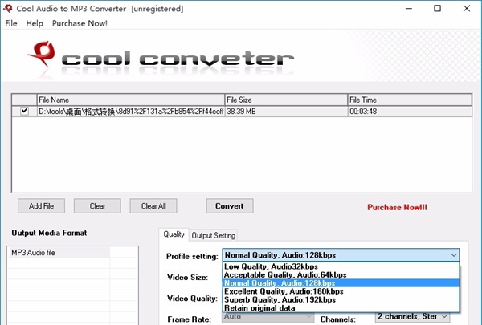
Task: Click the Clear All button
Action: point(153,205)
